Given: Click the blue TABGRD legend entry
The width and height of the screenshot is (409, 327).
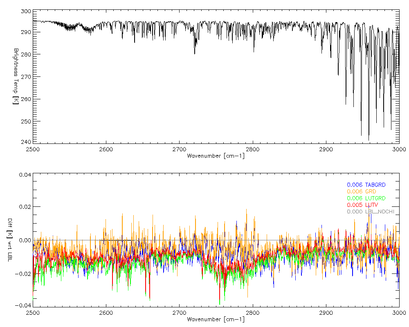Looking at the screenshot, I should tap(366, 185).
